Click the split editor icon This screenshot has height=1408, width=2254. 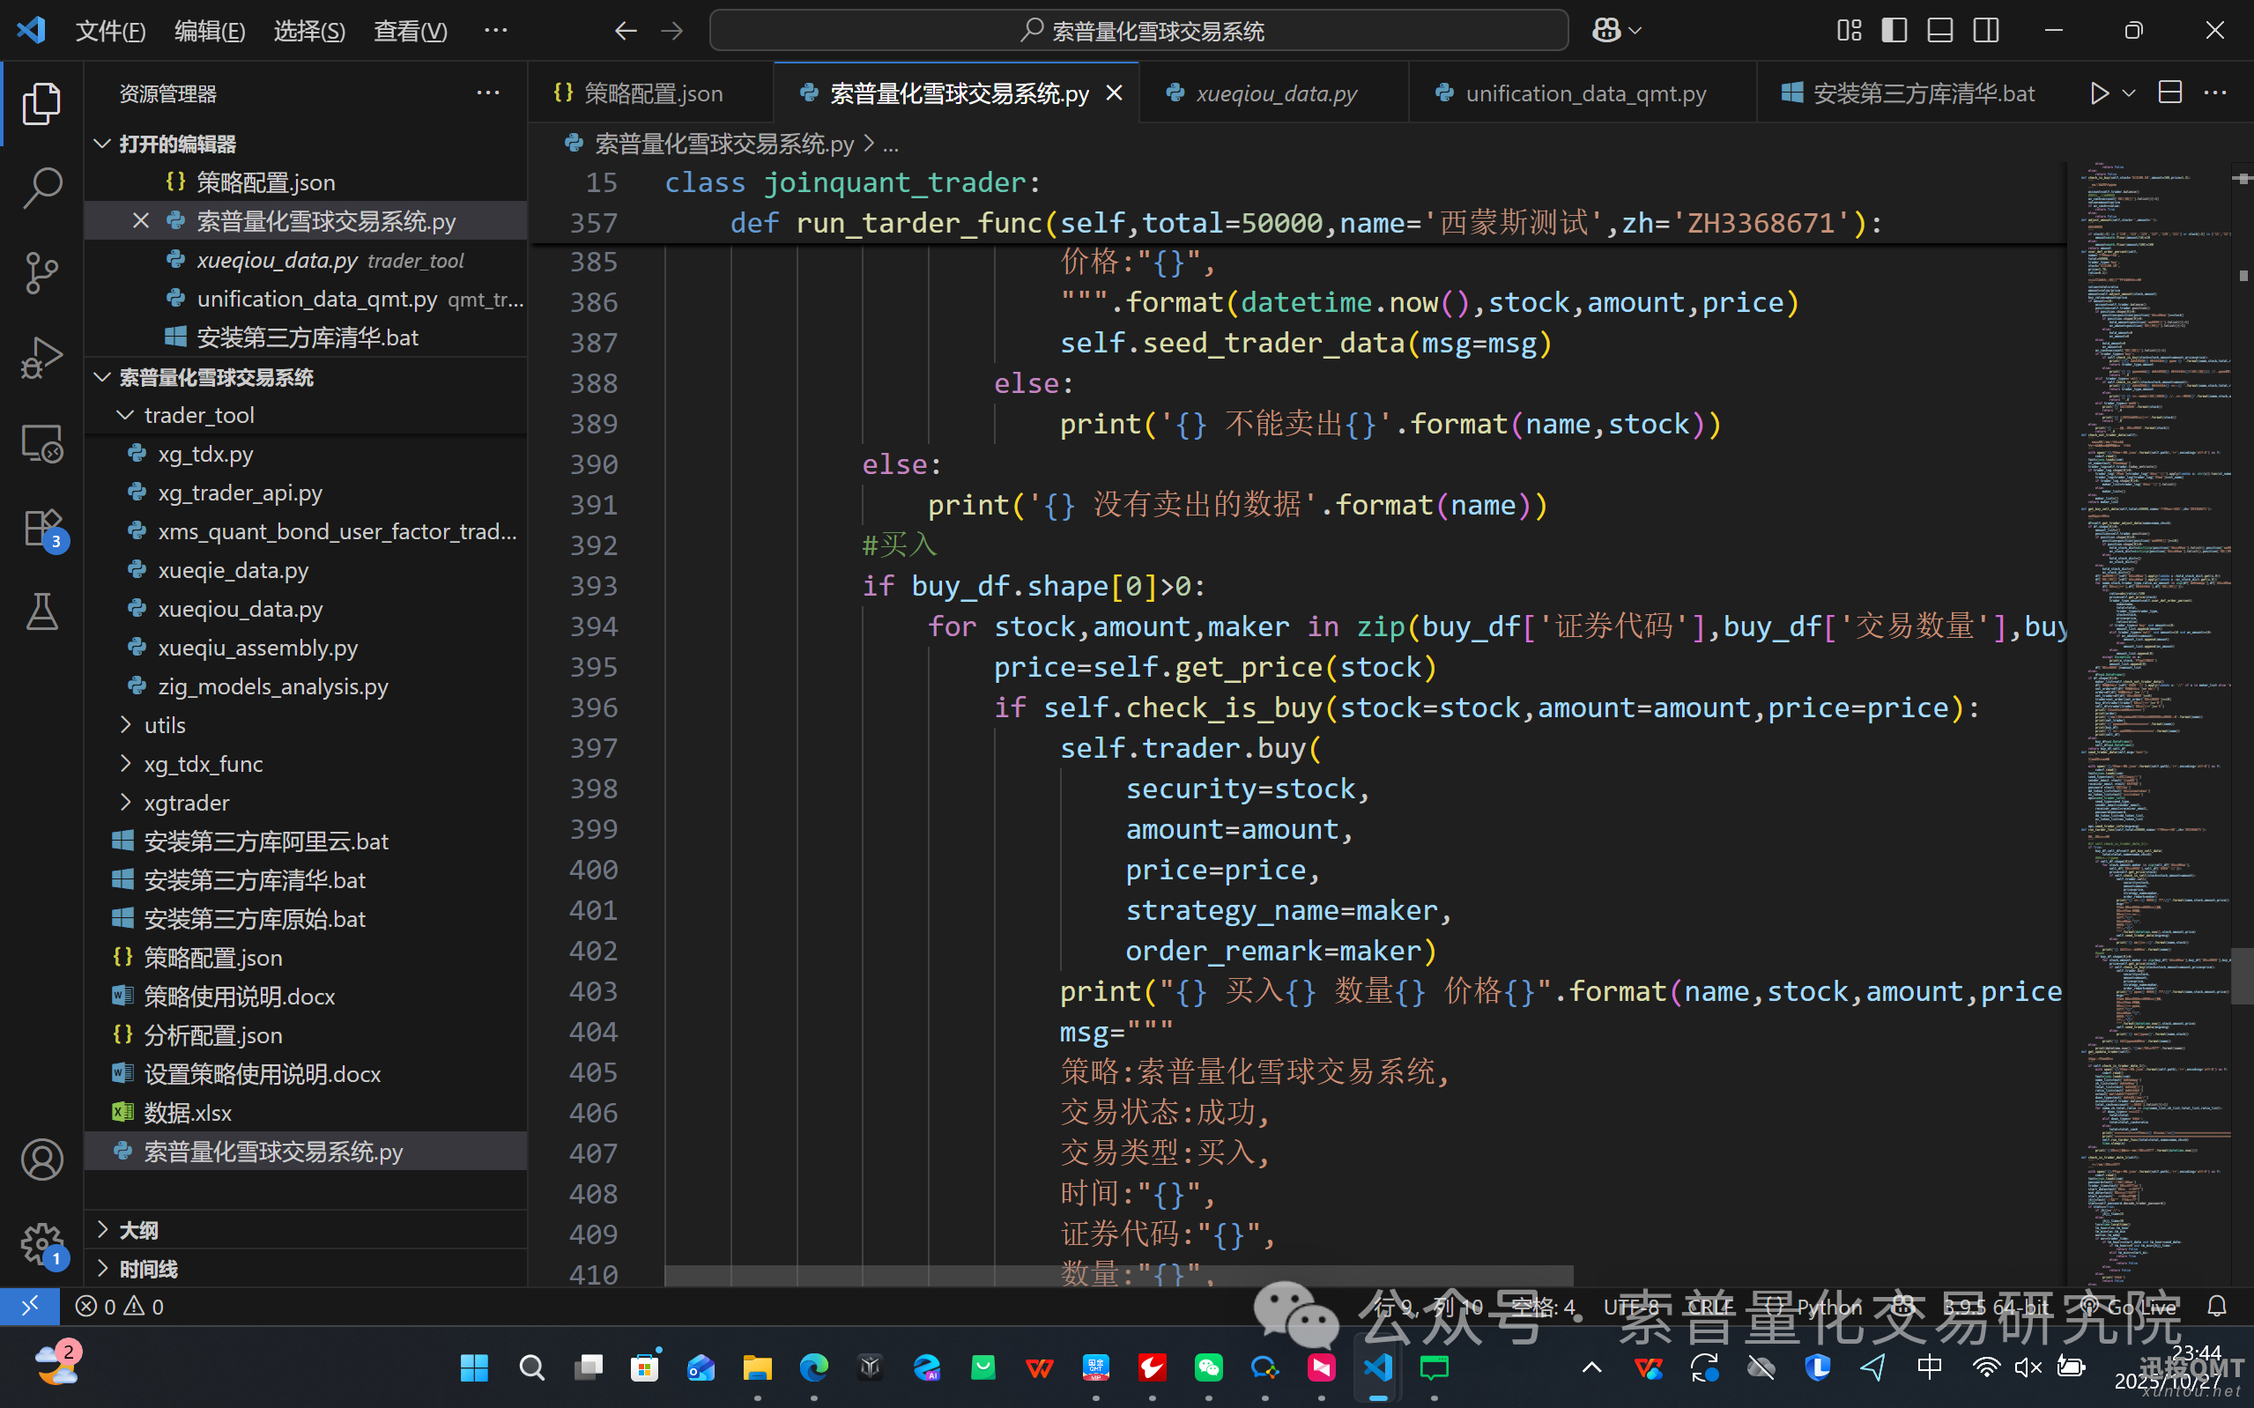(x=2170, y=93)
